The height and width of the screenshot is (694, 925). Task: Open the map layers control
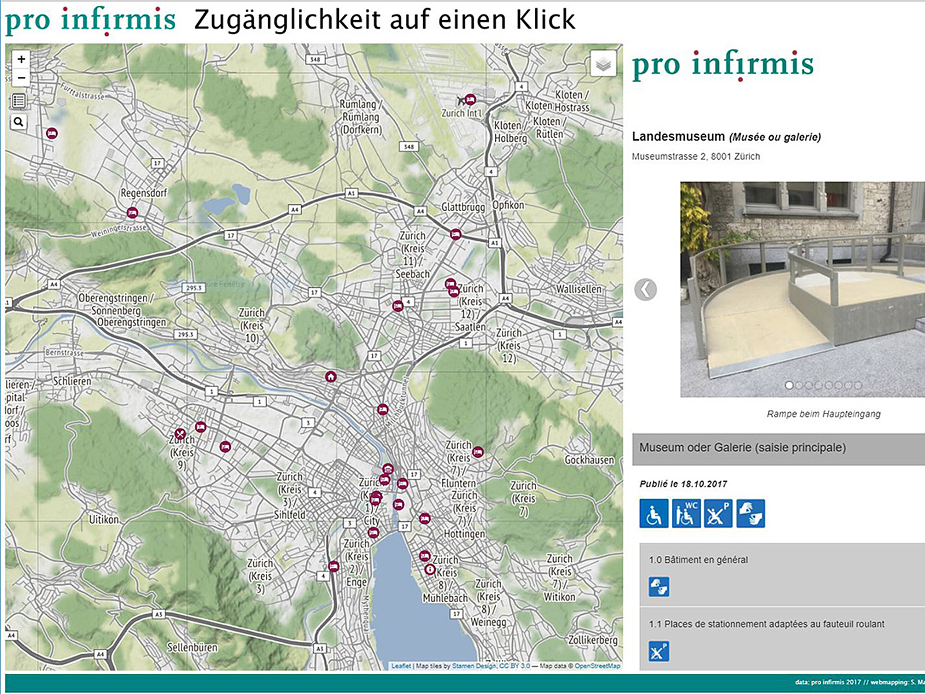click(x=603, y=64)
